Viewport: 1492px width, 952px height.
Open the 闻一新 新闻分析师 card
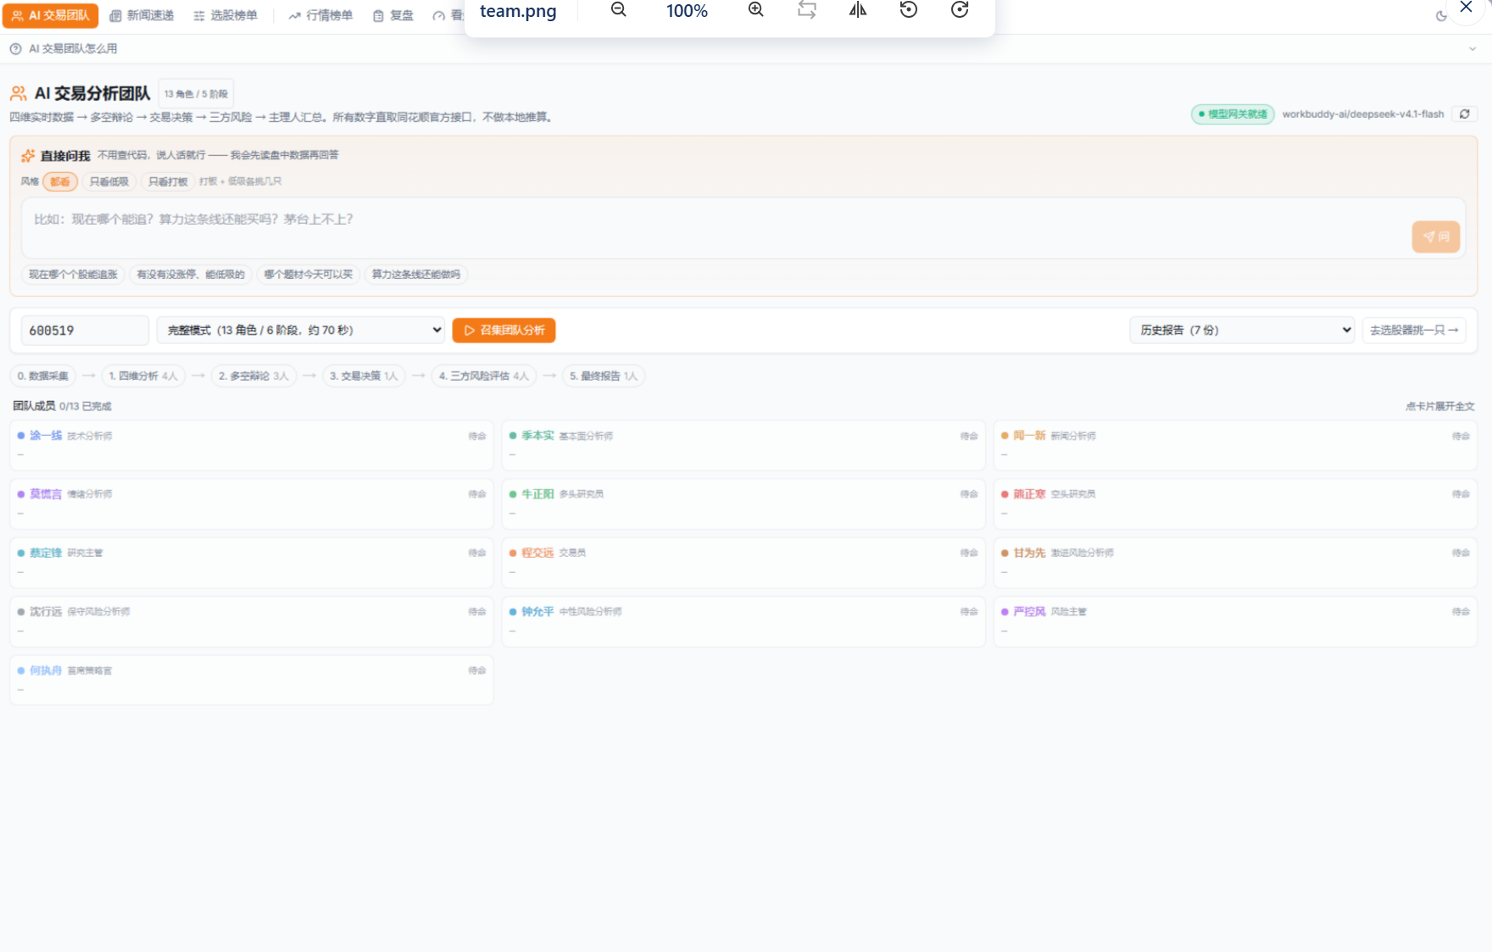click(x=1235, y=445)
